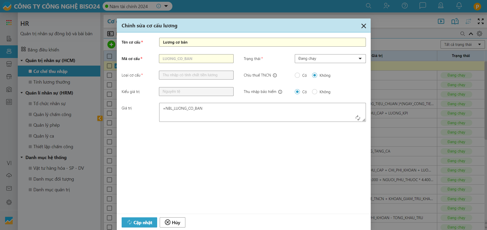Click the refresh icon in Giá trị field
The image size is (487, 230).
(358, 118)
